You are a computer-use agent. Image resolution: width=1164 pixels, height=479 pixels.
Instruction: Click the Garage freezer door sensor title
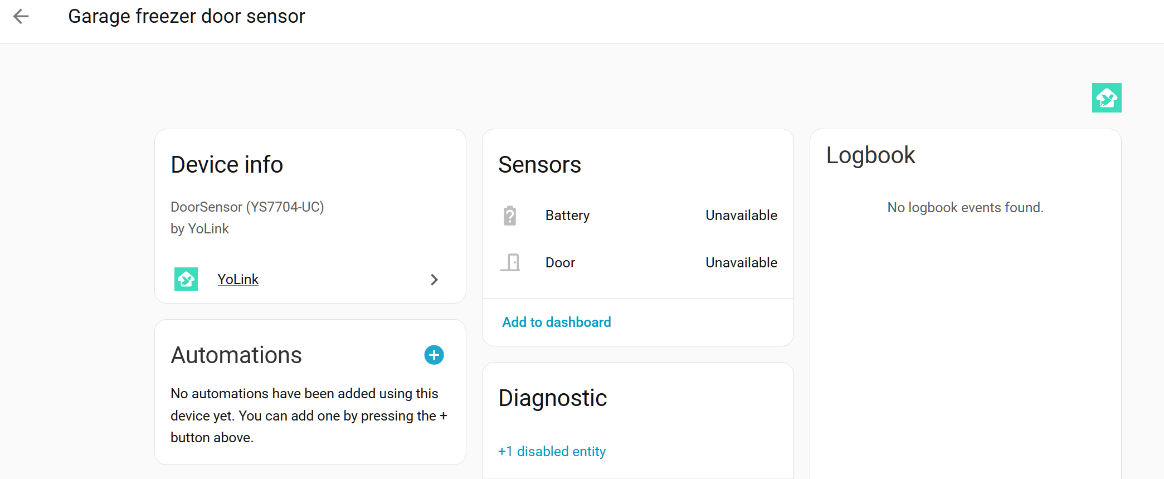pos(187,17)
